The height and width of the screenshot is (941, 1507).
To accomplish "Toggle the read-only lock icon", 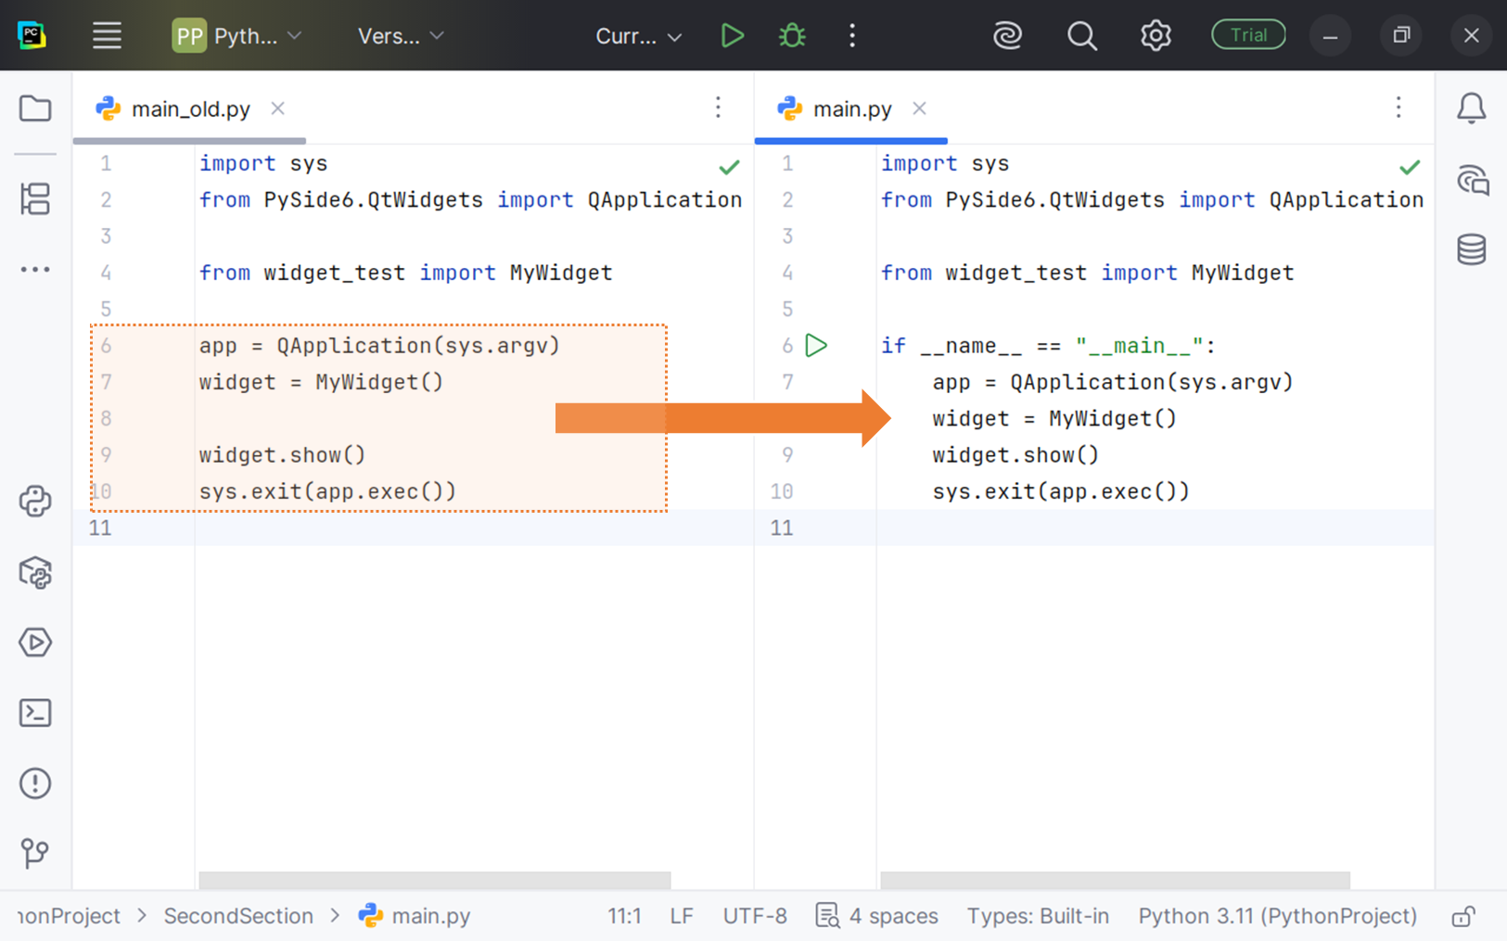I will [x=1463, y=917].
